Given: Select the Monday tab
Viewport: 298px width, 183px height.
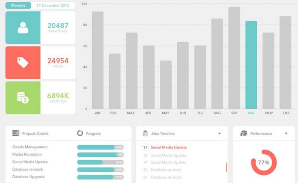Looking at the screenshot, I should pyautogui.click(x=18, y=6).
